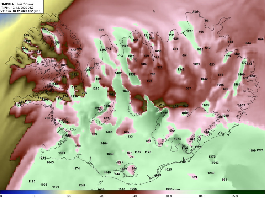Click the 169 height value
265x198 pixels.
(26, 36)
